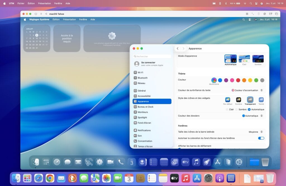Go back in settings navigation

click(x=177, y=49)
